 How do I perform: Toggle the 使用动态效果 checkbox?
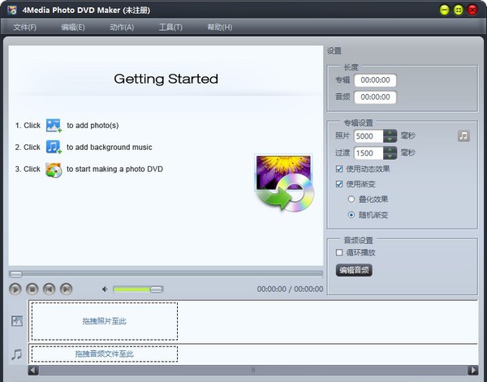pos(339,169)
